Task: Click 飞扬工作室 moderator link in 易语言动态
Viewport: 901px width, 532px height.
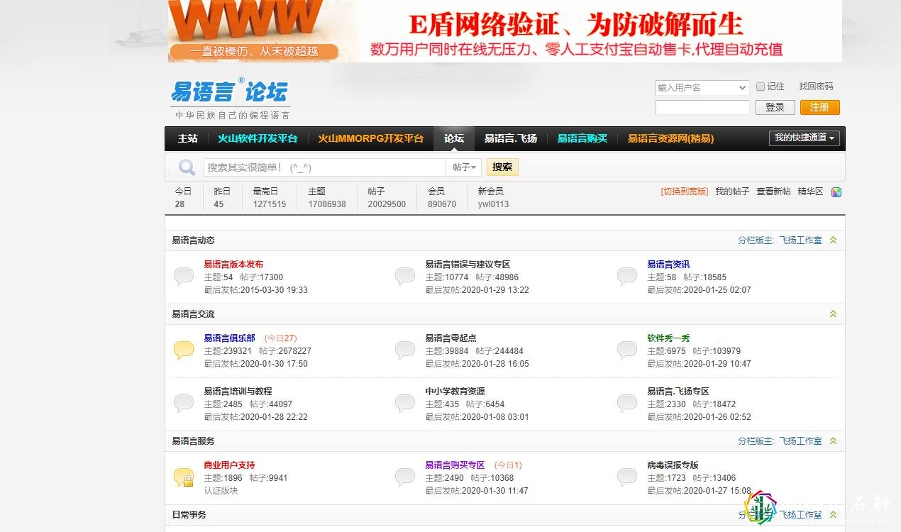Action: (800, 240)
